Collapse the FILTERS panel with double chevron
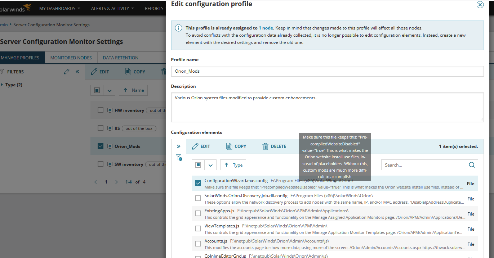Screen dimensions: 494x258 tap(77, 72)
